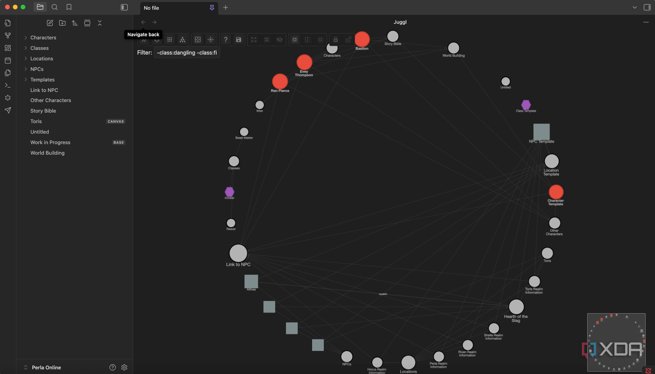Screen dimensions: 655x374
Task: Create a new folder
Action: click(x=62, y=23)
